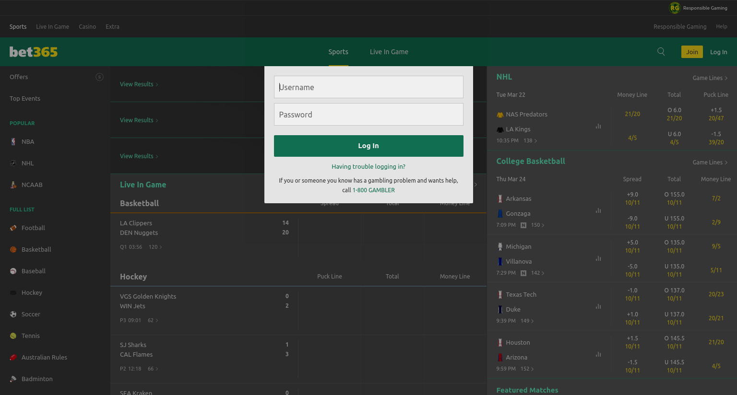Select the NBA sidebar icon
Image resolution: width=737 pixels, height=395 pixels.
13,141
